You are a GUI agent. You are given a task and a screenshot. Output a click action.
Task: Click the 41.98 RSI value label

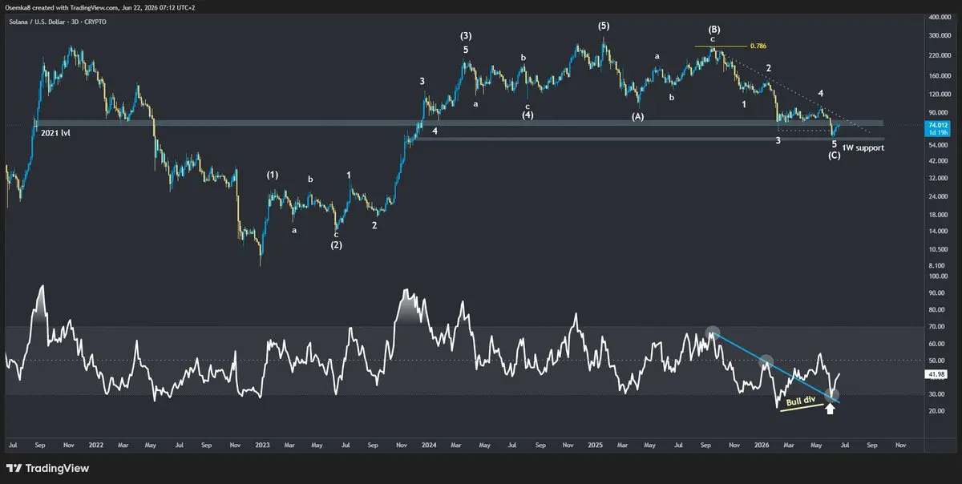point(935,374)
